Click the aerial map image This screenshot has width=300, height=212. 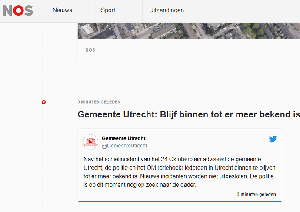pos(189,31)
